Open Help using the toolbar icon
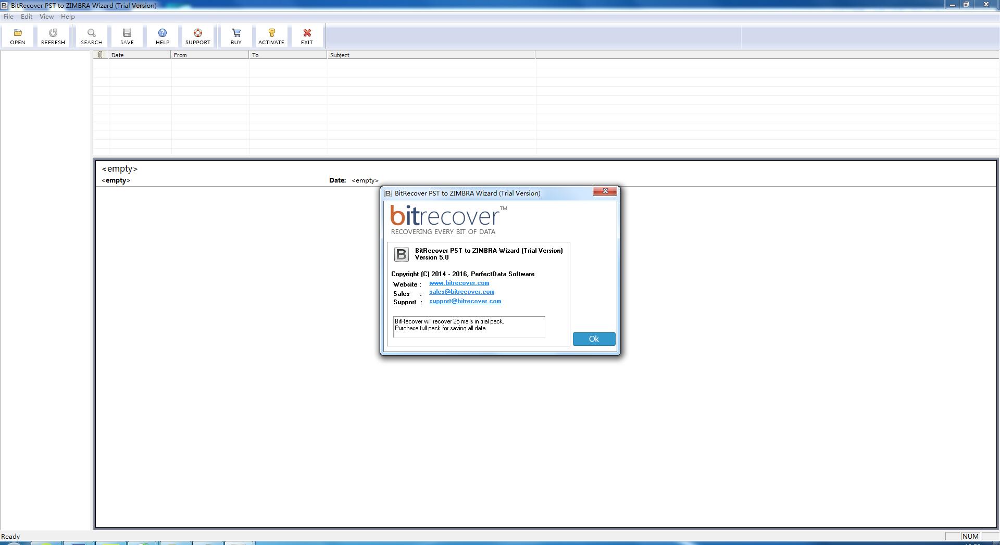The width and height of the screenshot is (1000, 545). tap(162, 35)
